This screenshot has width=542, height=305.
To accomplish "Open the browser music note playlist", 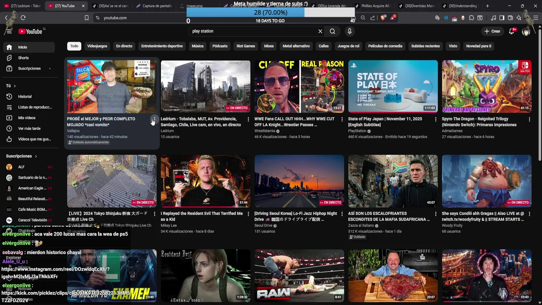I will click(493, 18).
